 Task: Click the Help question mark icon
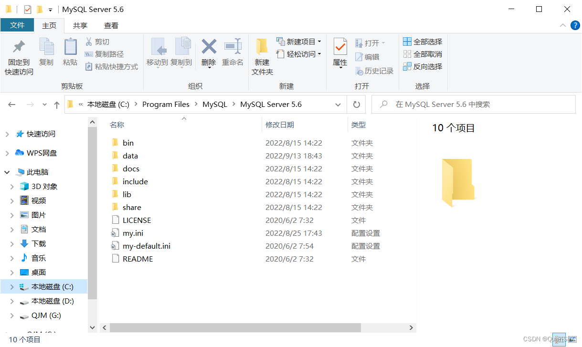click(x=575, y=26)
